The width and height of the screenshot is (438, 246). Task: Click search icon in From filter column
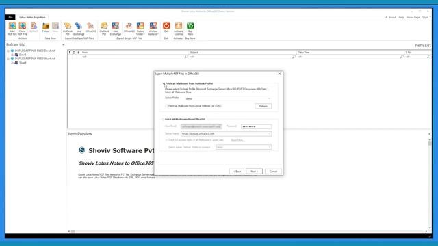[x=186, y=57]
